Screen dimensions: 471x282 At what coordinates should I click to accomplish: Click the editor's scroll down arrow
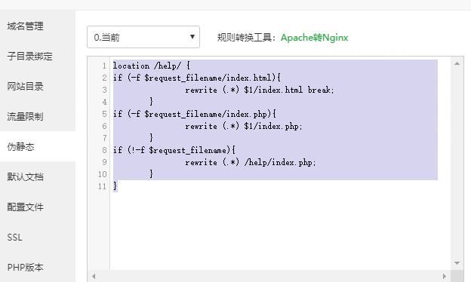click(457, 263)
